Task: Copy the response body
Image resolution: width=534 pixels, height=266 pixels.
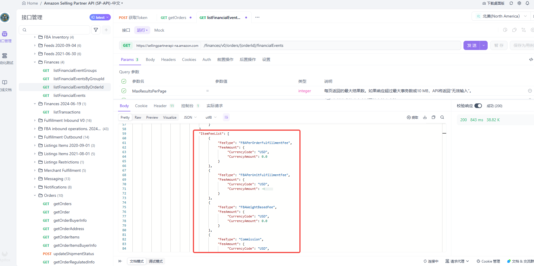Action: pos(434,117)
